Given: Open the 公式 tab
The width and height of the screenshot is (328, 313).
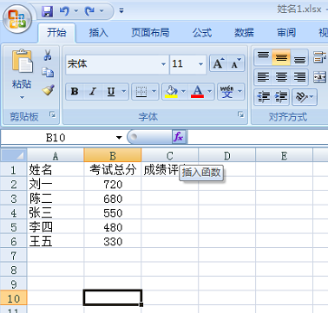Looking at the screenshot, I should click(x=202, y=33).
